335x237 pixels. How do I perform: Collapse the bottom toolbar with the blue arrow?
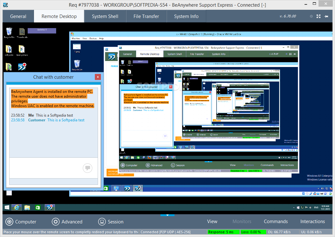coord(167,215)
